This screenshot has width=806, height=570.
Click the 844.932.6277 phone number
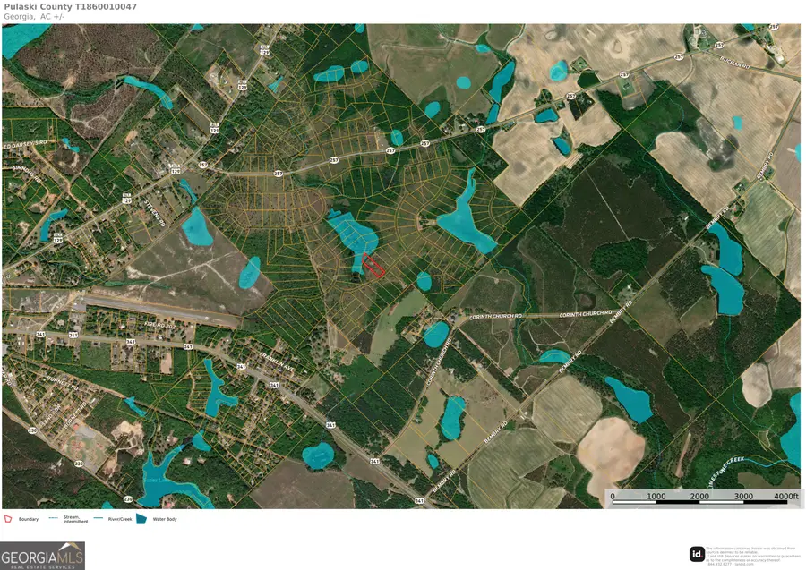721,564
